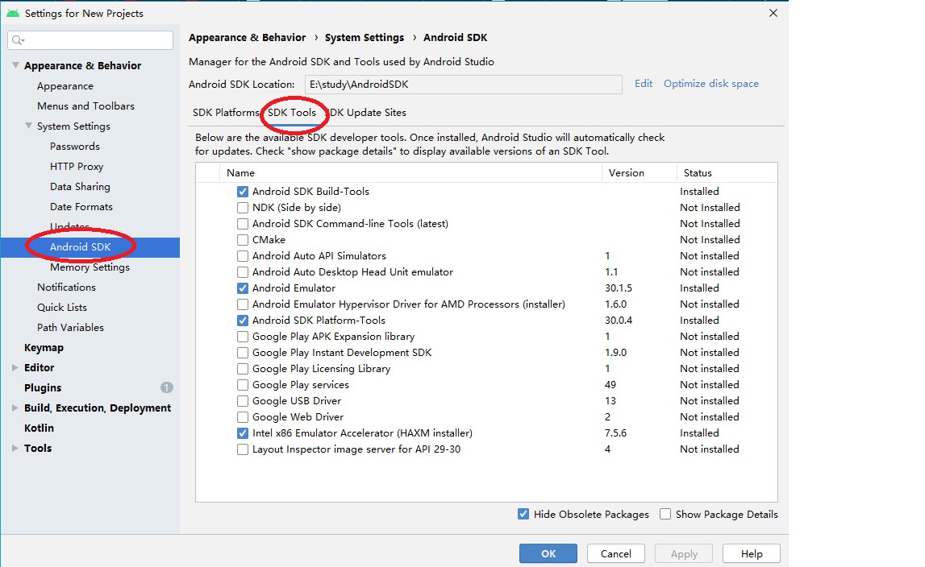Click the Help button
The width and height of the screenshot is (925, 567).
click(x=752, y=553)
